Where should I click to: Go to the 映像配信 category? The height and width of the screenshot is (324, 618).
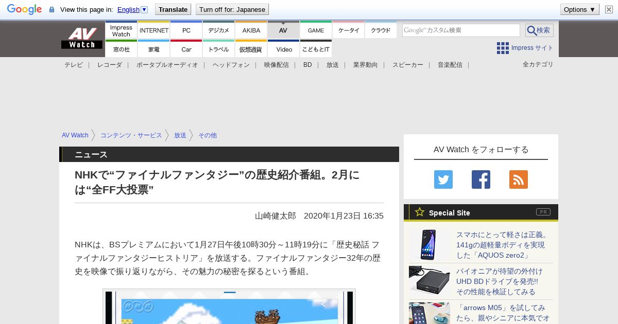[x=276, y=65]
